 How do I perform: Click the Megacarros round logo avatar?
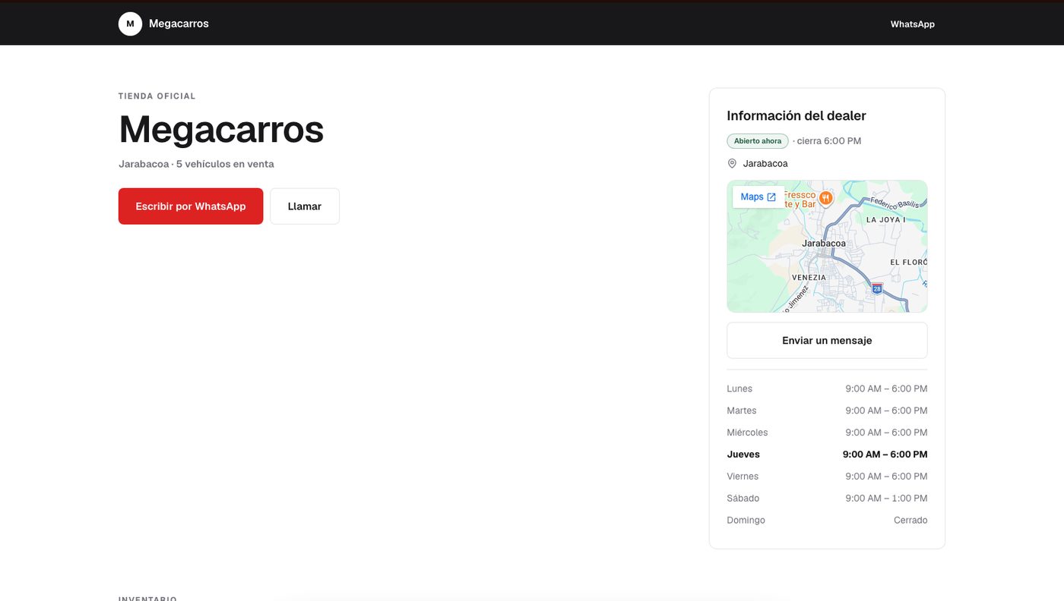pos(130,24)
